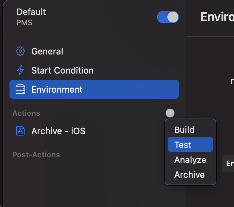Click the Actions section header
Image resolution: width=234 pixels, height=207 pixels.
(26, 113)
